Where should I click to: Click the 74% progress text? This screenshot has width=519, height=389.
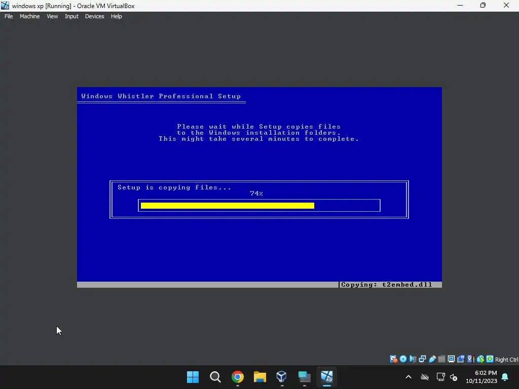[256, 193]
